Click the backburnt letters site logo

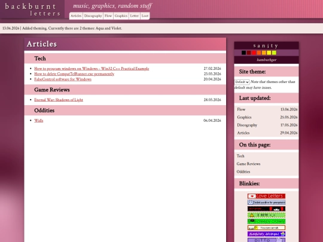click(32, 10)
